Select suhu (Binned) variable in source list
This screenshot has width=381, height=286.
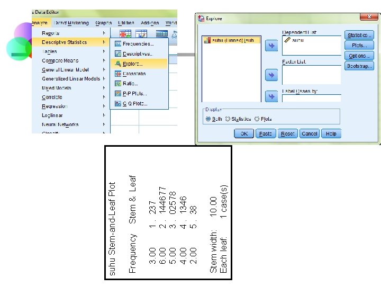pos(232,40)
